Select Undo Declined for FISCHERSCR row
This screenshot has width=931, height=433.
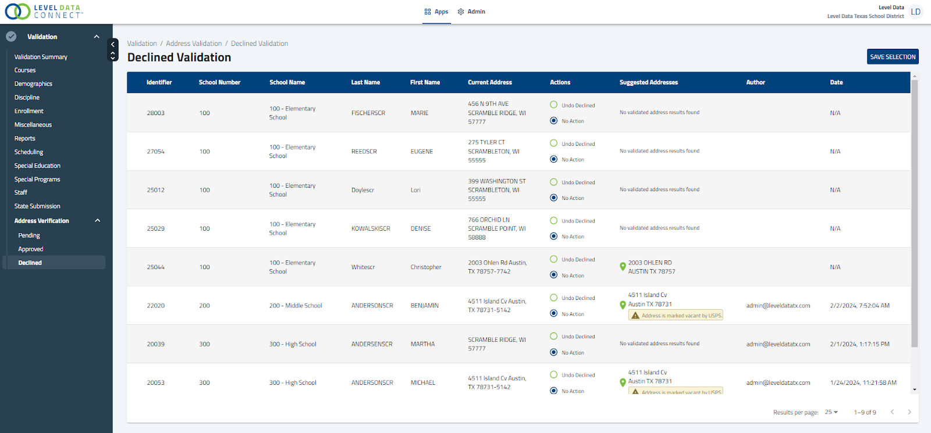tap(554, 105)
